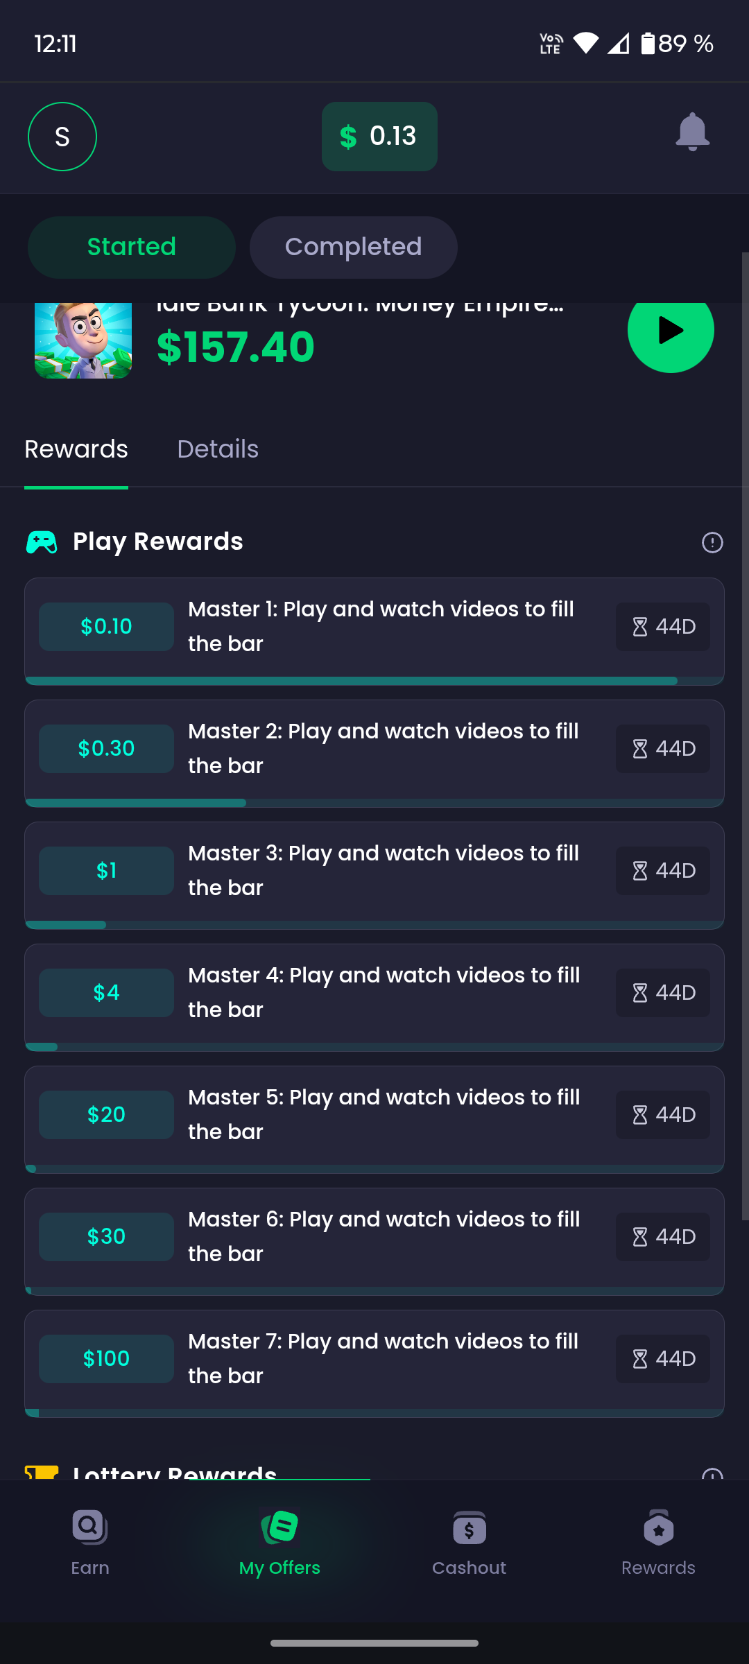Click the Play Rewards info icon
This screenshot has height=1664, width=749.
[712, 542]
